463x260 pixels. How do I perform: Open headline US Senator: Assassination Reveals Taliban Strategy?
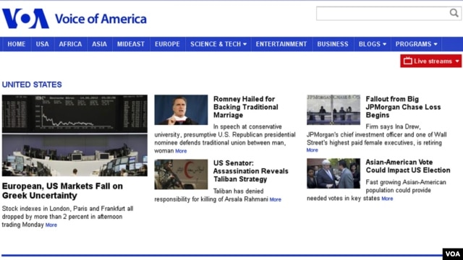251,171
